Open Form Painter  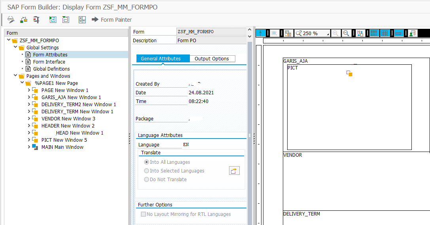(112, 20)
